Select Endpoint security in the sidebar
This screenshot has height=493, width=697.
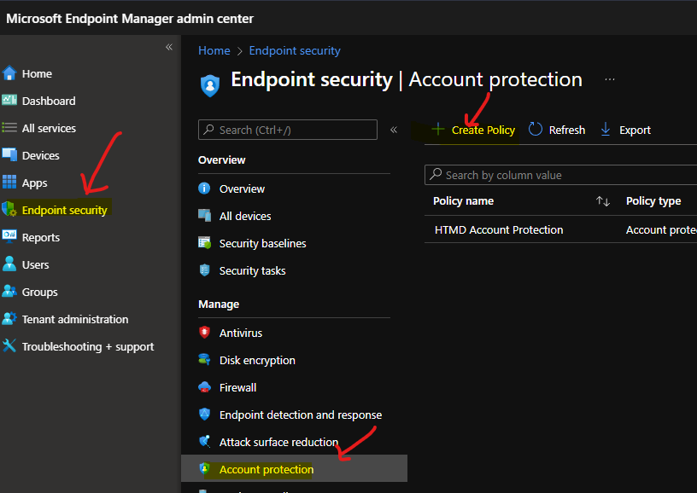(64, 210)
